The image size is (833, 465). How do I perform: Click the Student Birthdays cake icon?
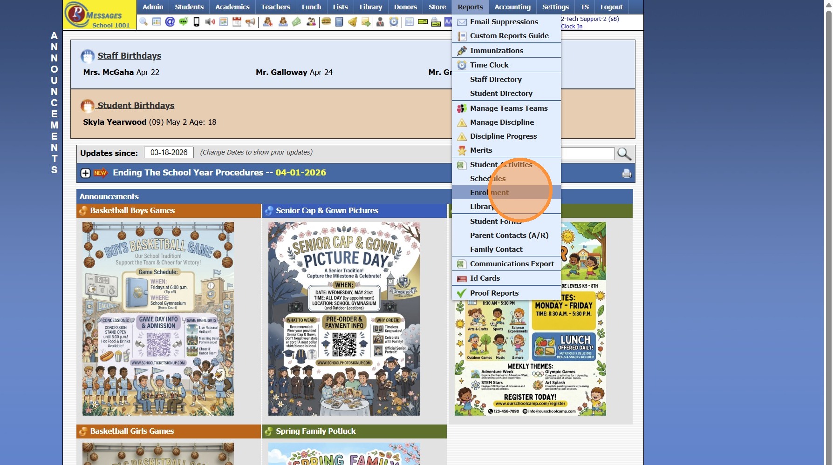[x=88, y=106]
